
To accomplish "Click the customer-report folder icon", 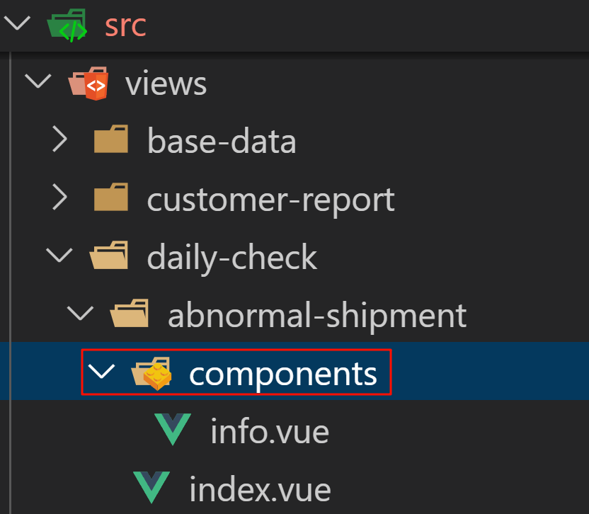I will pyautogui.click(x=111, y=198).
